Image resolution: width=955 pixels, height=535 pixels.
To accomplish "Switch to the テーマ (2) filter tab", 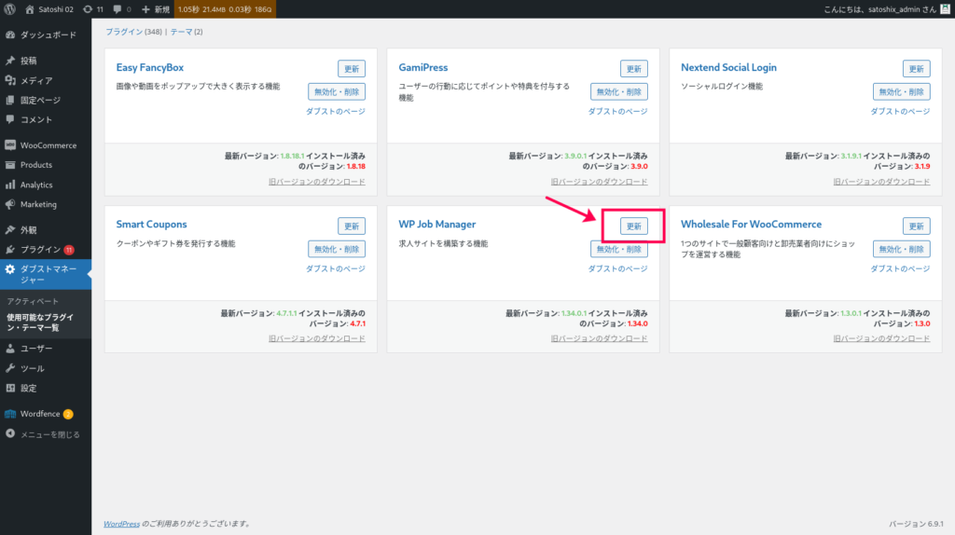I will 186,32.
